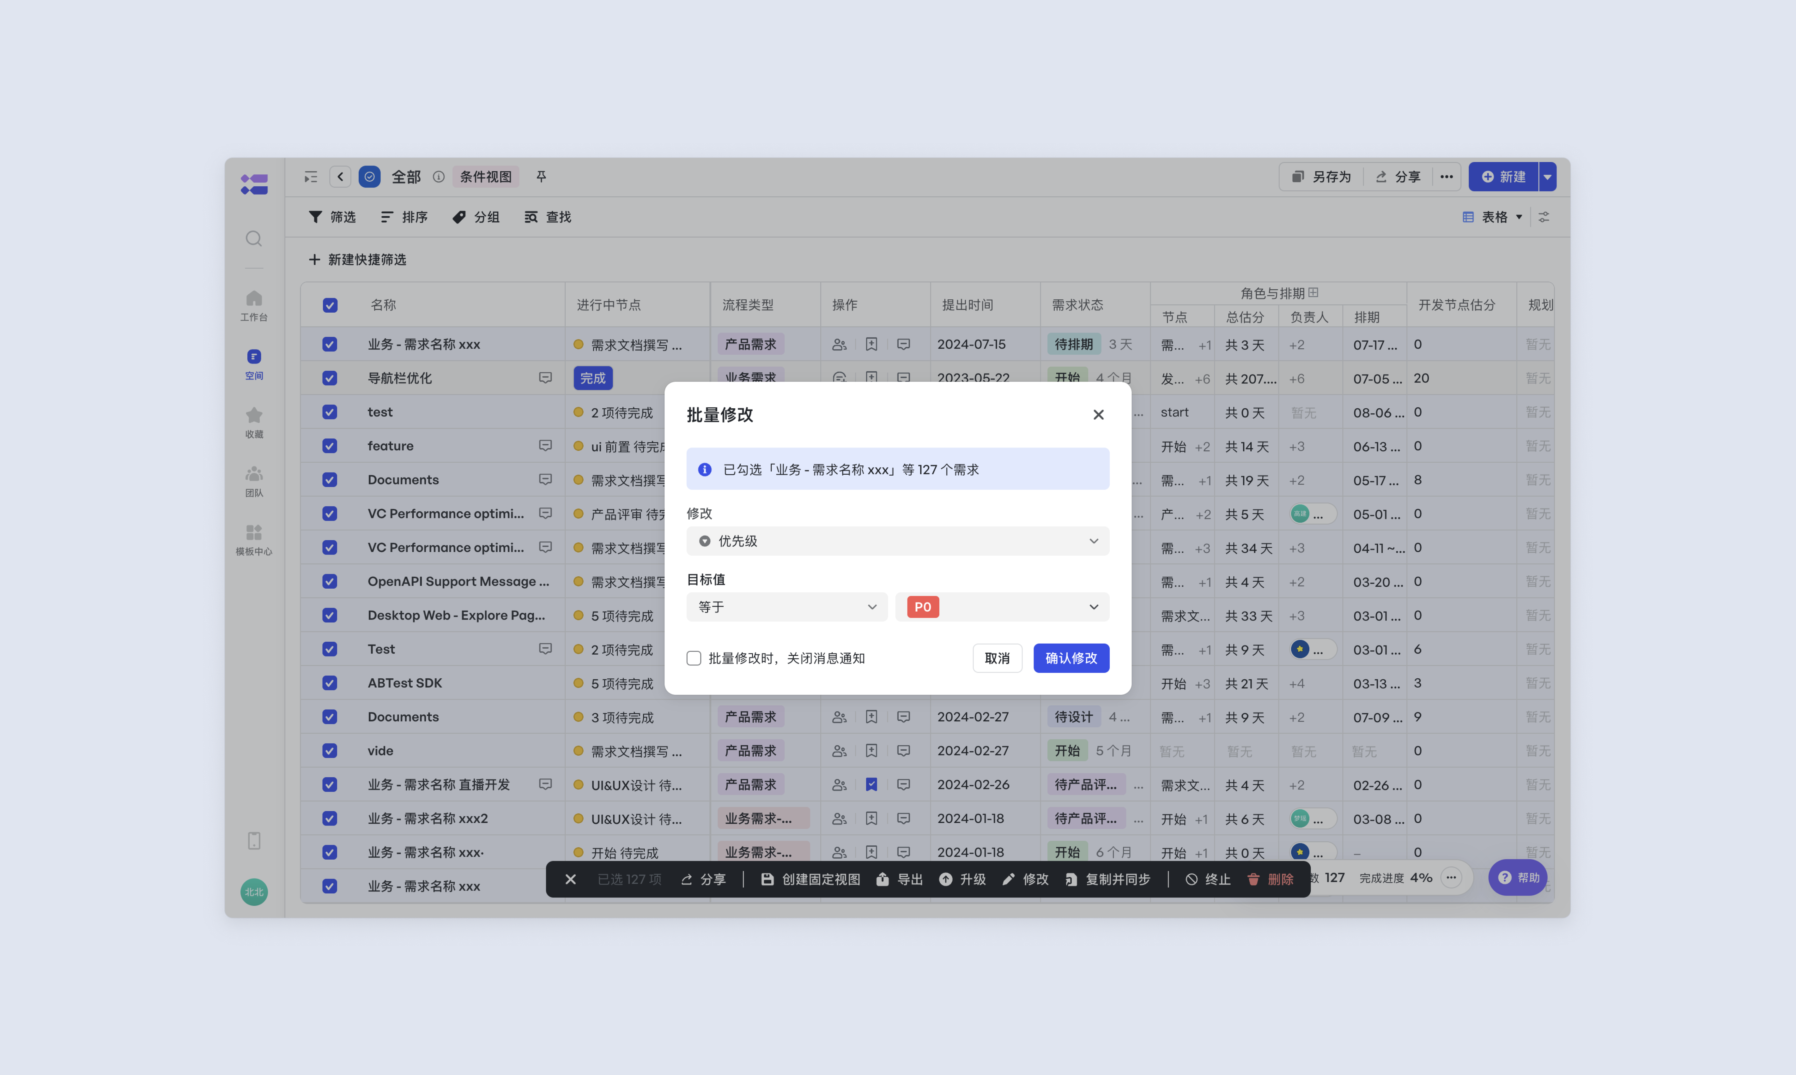Click 导出 in the action bar
The width and height of the screenshot is (1796, 1075).
click(900, 880)
